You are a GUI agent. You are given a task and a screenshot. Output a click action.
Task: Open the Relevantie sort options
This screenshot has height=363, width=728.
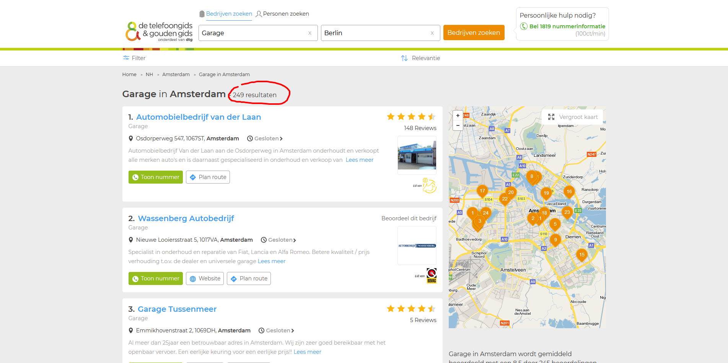(420, 58)
